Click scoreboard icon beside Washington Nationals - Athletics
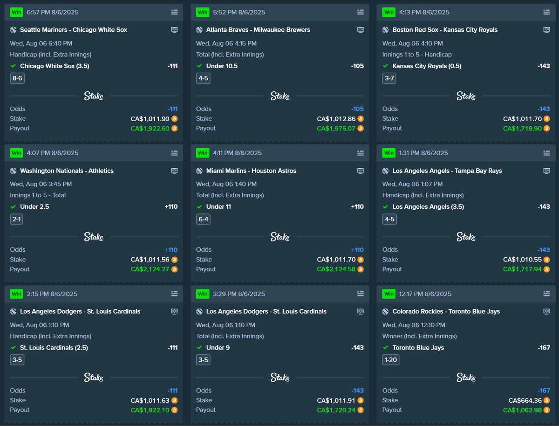 [174, 171]
